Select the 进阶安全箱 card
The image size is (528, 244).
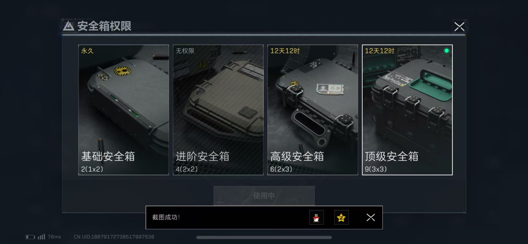pyautogui.click(x=218, y=110)
